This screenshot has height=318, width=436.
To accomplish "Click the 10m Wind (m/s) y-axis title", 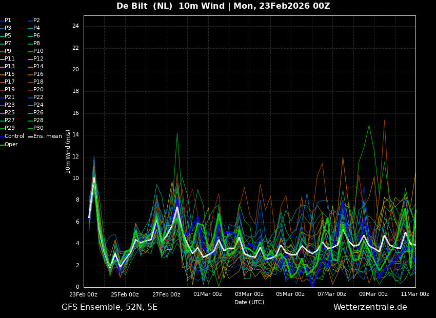I will [68, 151].
